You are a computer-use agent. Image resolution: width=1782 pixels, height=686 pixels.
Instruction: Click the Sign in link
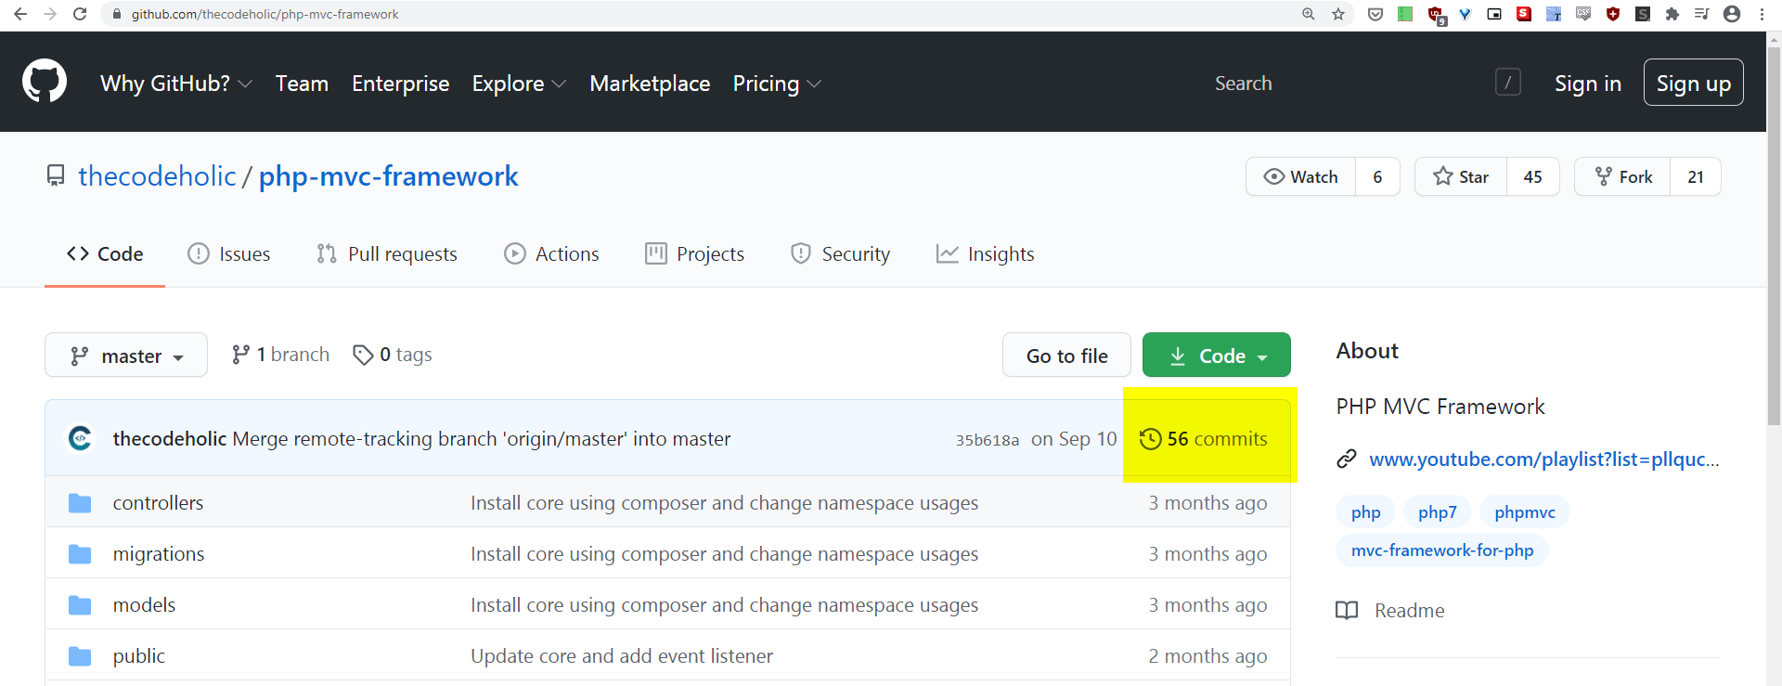click(1588, 84)
